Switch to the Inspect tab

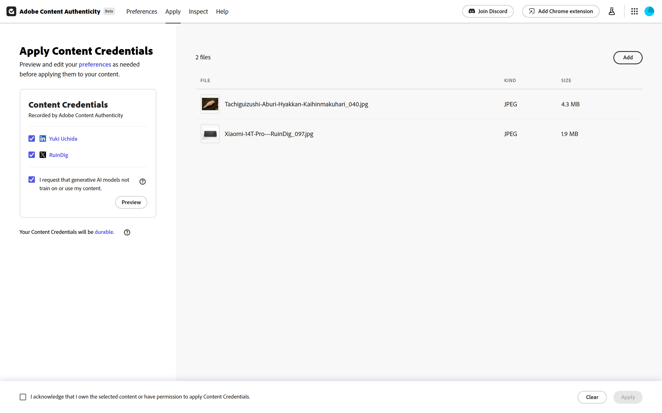(198, 11)
